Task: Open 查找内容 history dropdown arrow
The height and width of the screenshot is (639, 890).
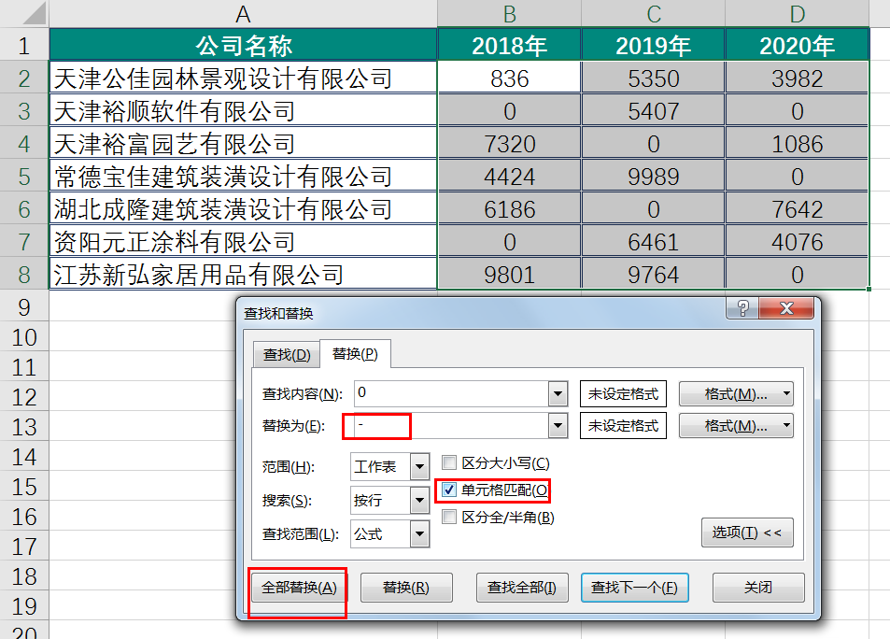Action: [x=558, y=393]
